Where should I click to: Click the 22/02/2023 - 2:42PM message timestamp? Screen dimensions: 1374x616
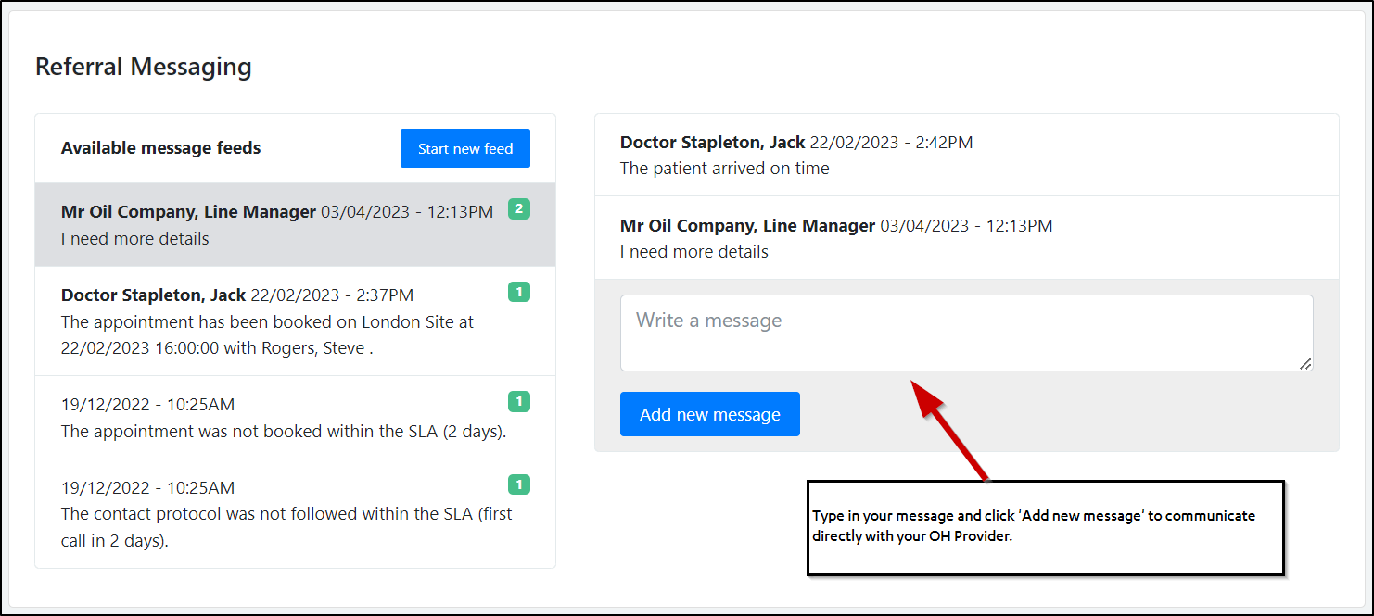(891, 143)
